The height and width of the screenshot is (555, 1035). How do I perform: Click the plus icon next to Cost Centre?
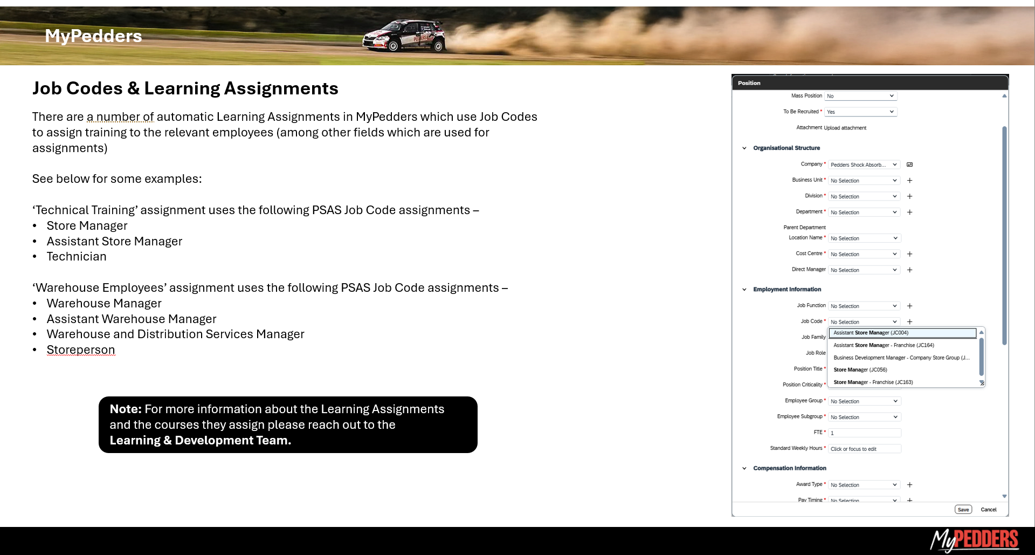click(909, 254)
